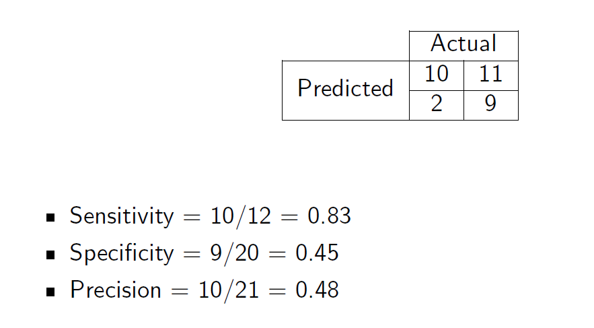Select the table cell containing 11
The height and width of the screenshot is (328, 594).
click(491, 75)
